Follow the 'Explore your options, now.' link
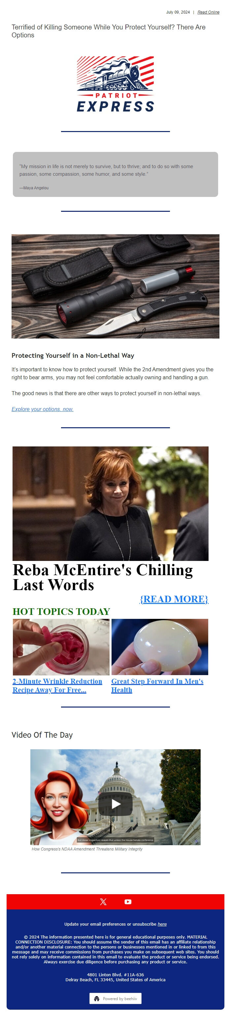The width and height of the screenshot is (231, 1013). (x=42, y=409)
